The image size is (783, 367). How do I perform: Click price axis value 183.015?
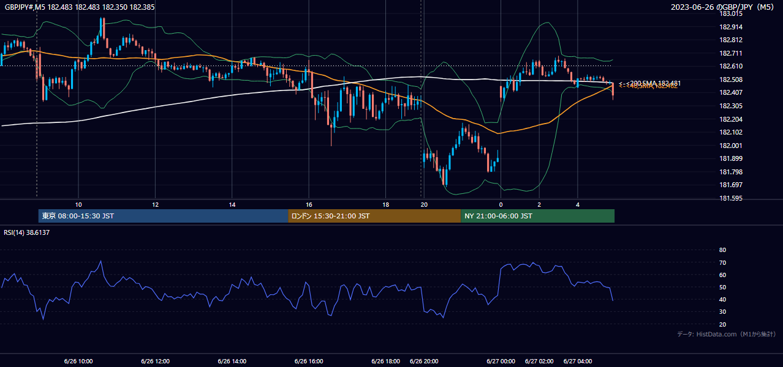pyautogui.click(x=731, y=13)
